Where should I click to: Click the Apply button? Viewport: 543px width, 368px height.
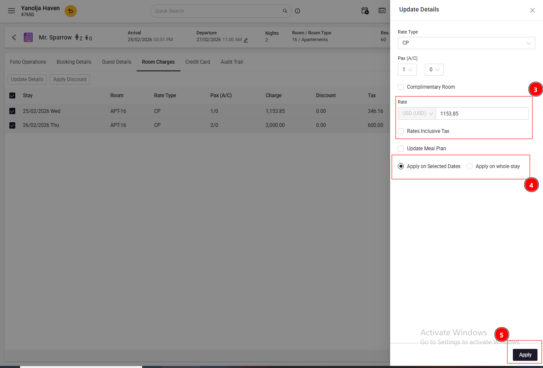(x=525, y=355)
